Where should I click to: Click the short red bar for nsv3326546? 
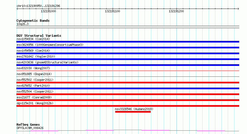(x=133, y=112)
